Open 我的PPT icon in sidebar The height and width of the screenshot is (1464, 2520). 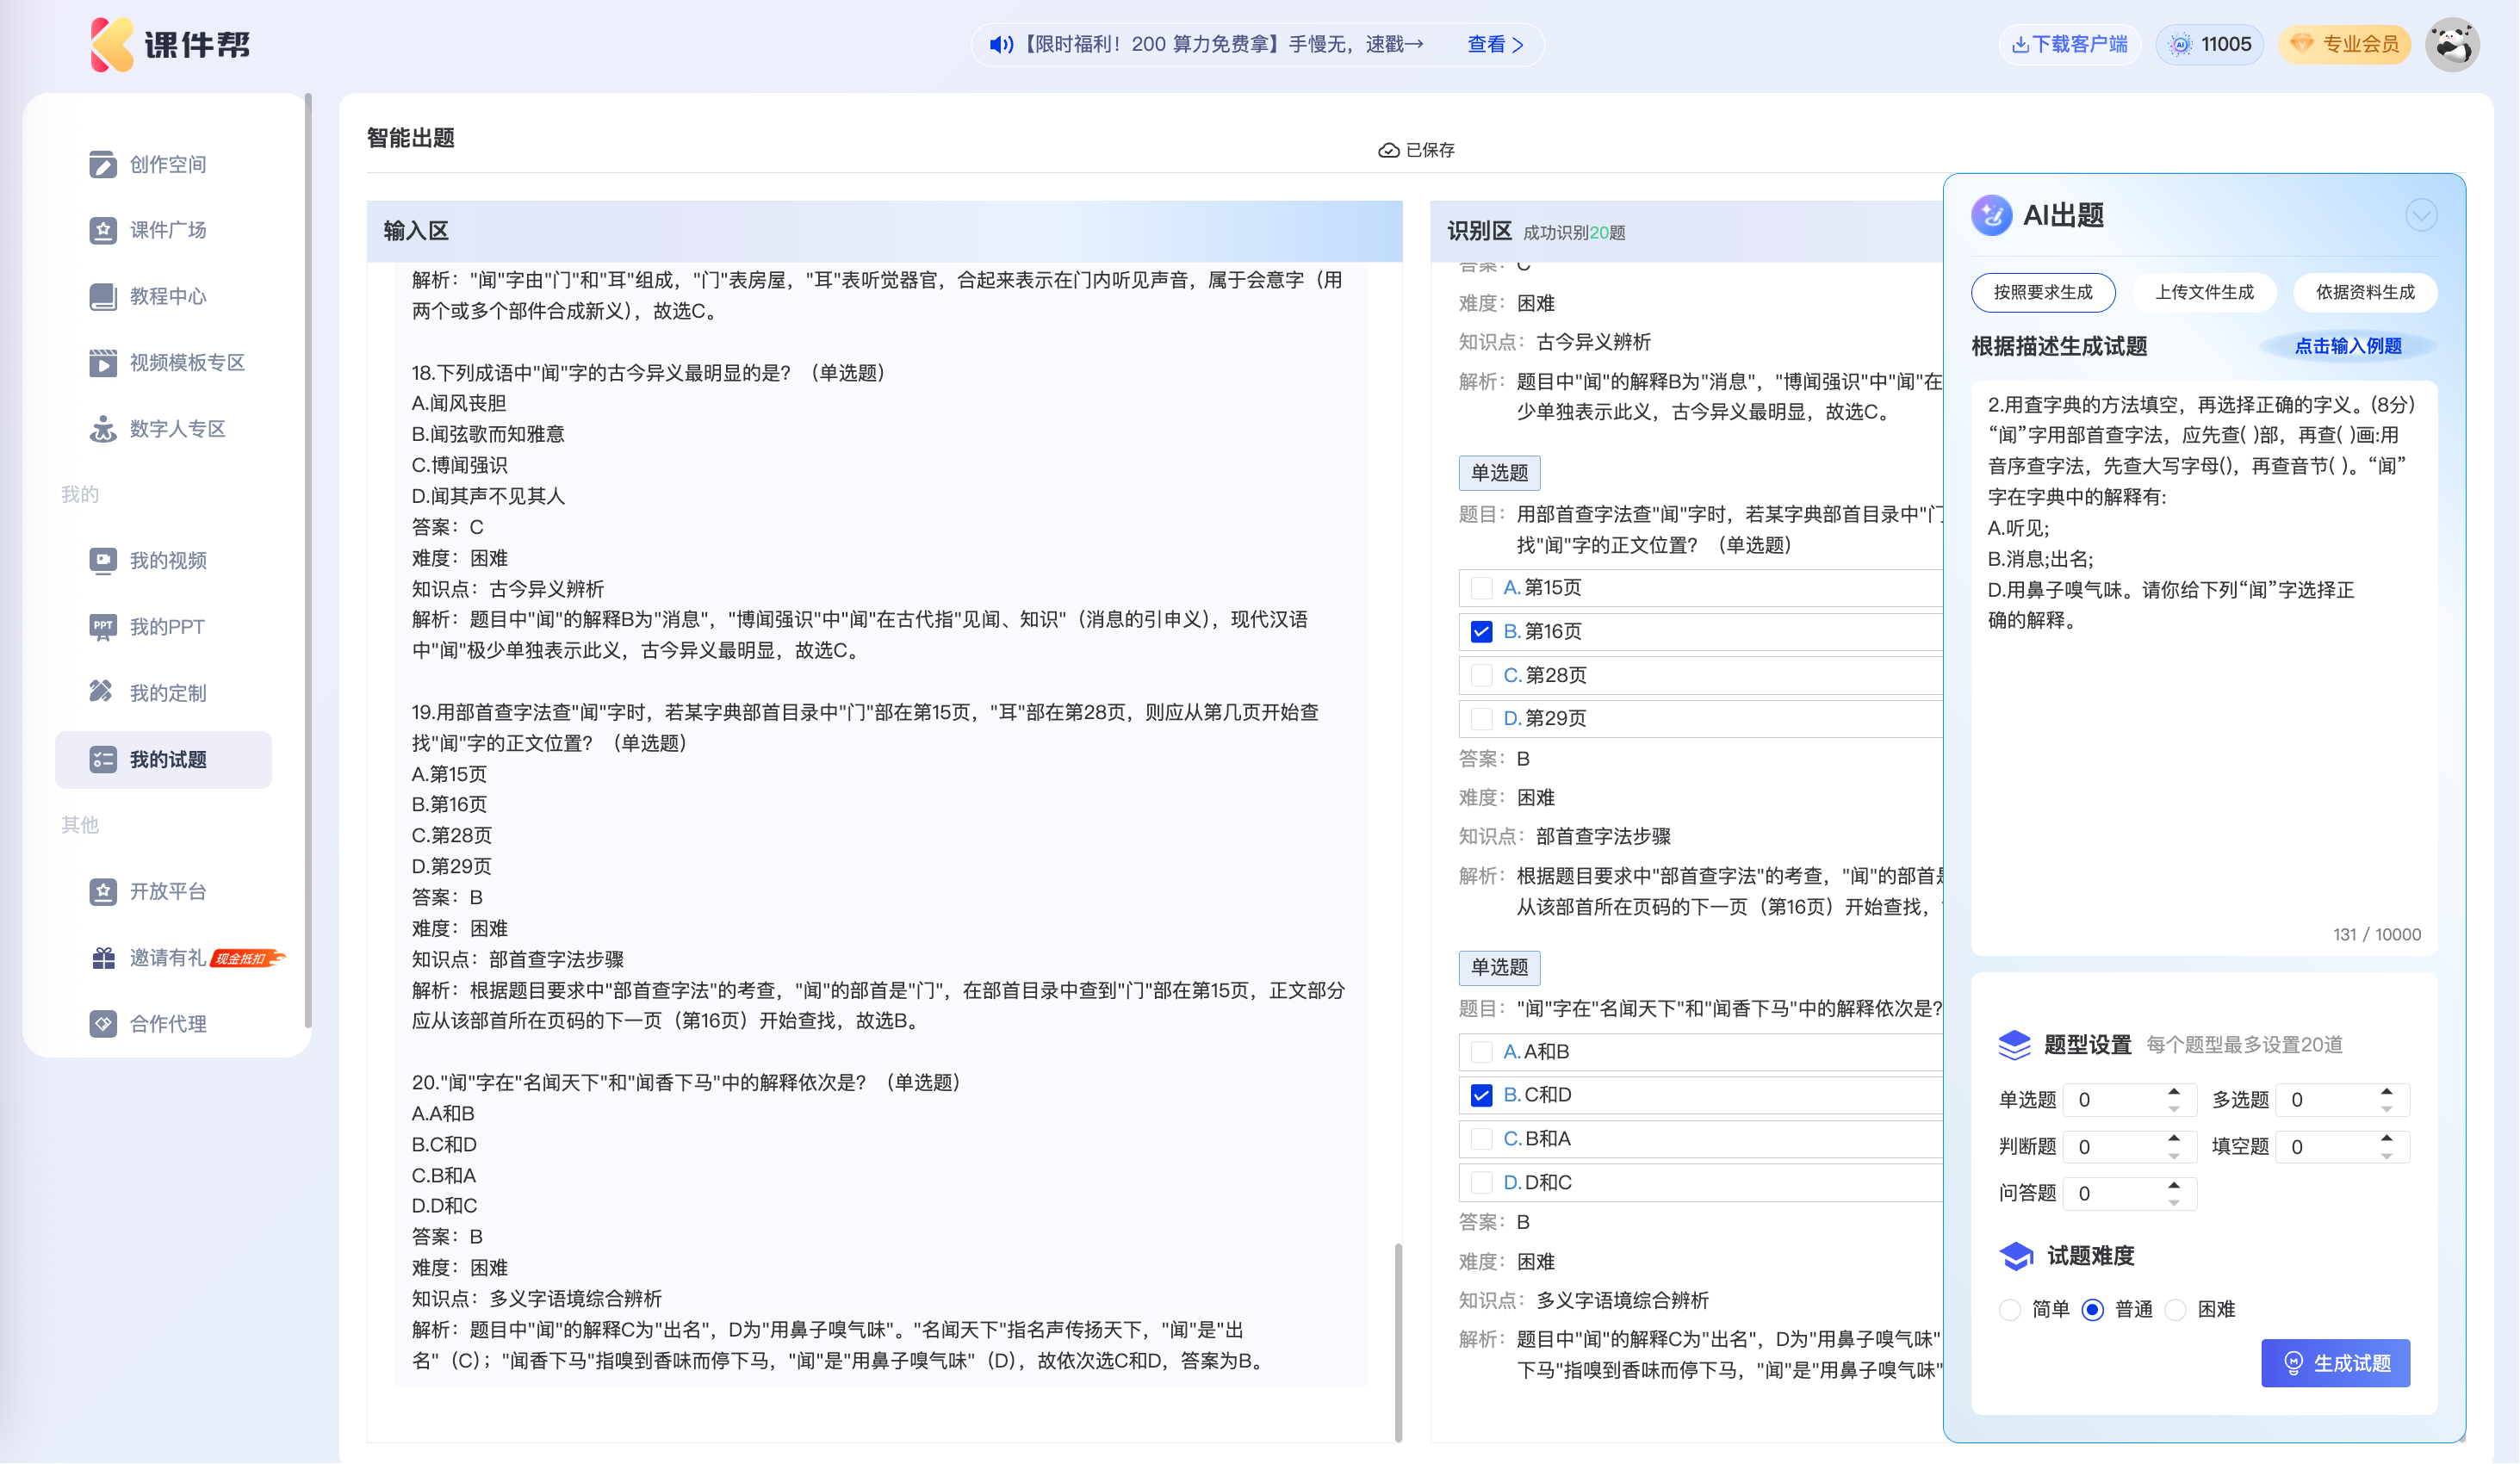tap(102, 627)
